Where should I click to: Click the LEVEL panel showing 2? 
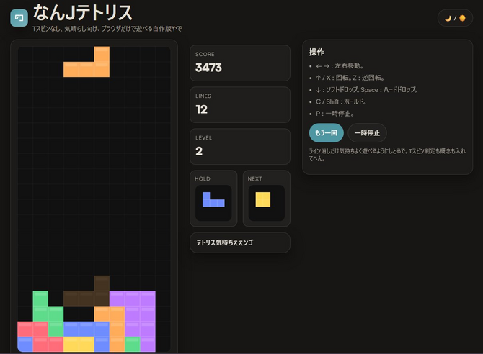[x=239, y=145]
